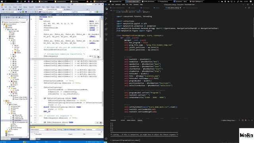Open the Build + IntelliSense dropdown
254x143 pixels.
[89, 129]
